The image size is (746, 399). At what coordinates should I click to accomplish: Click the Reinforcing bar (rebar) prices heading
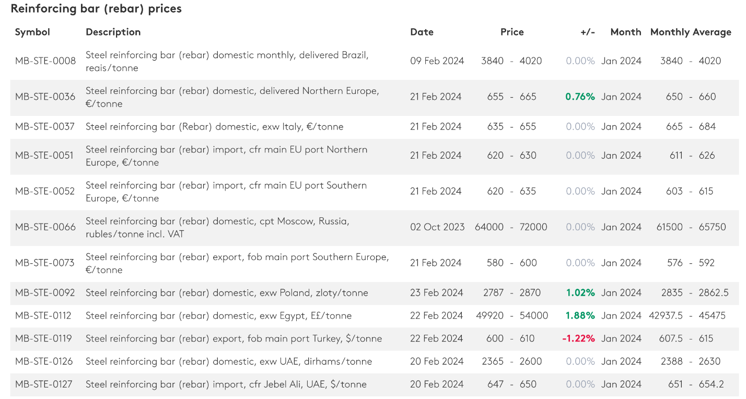[x=96, y=9]
